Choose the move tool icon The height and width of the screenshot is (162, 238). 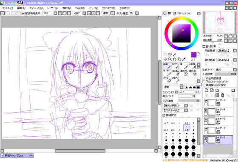coord(165,59)
